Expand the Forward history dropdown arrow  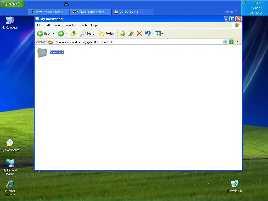tap(67, 33)
